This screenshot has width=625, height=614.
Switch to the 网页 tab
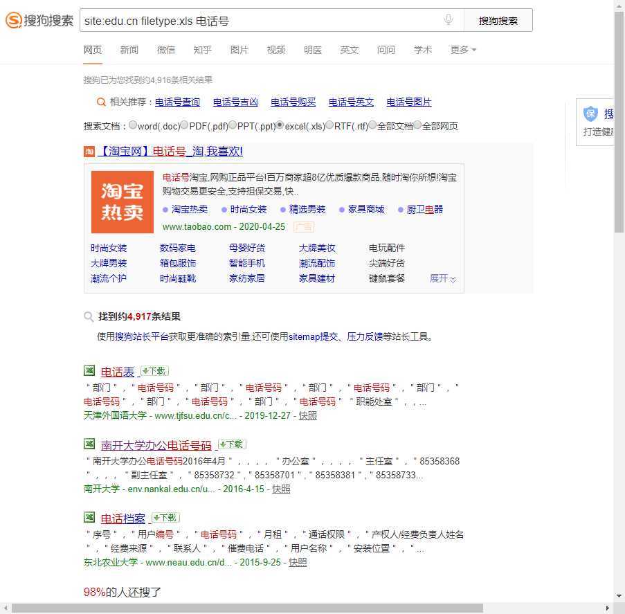(x=93, y=50)
